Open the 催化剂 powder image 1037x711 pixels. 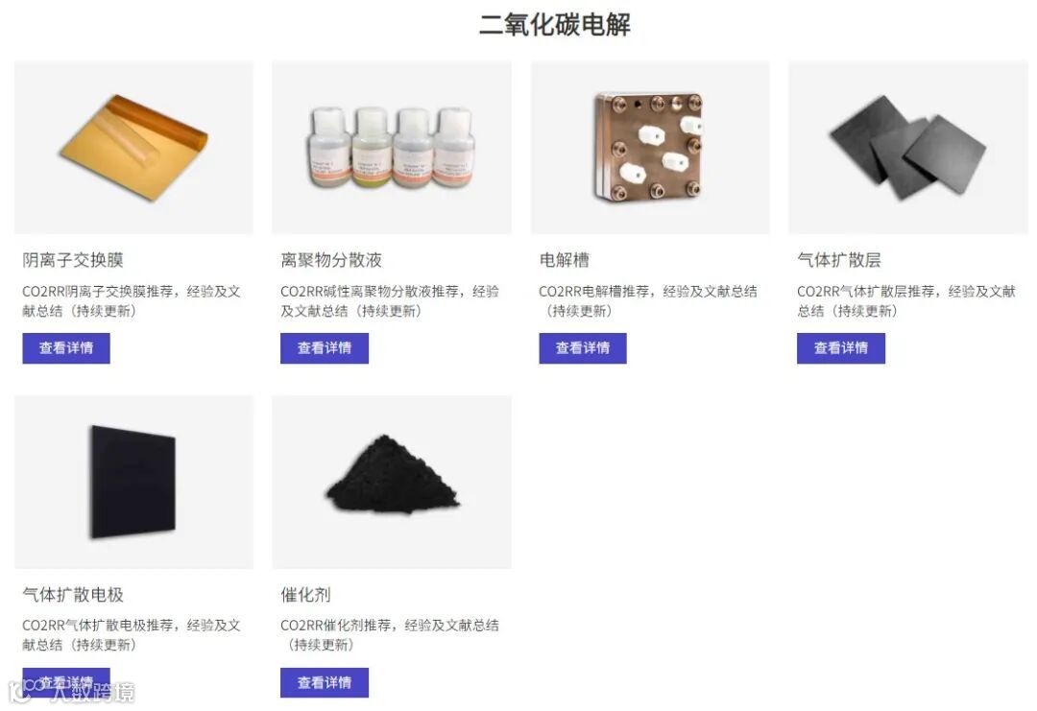(392, 482)
